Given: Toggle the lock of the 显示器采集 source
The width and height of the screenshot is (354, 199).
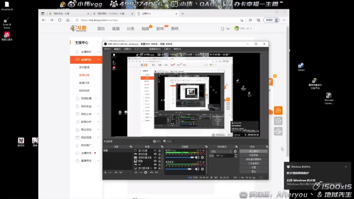Looking at the screenshot, I should click(x=159, y=168).
